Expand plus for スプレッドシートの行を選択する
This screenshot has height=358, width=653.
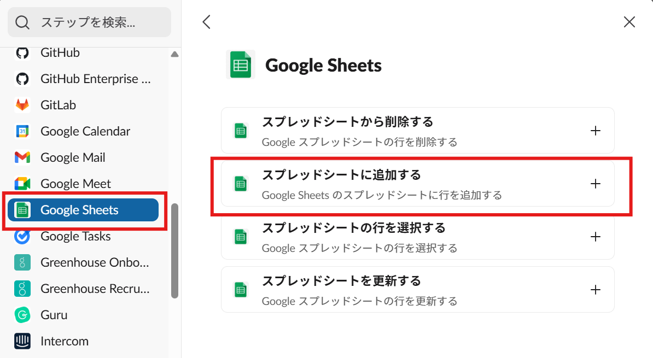click(x=596, y=237)
